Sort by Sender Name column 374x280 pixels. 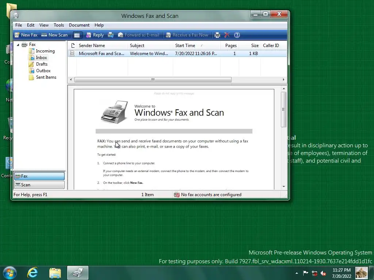coord(102,46)
